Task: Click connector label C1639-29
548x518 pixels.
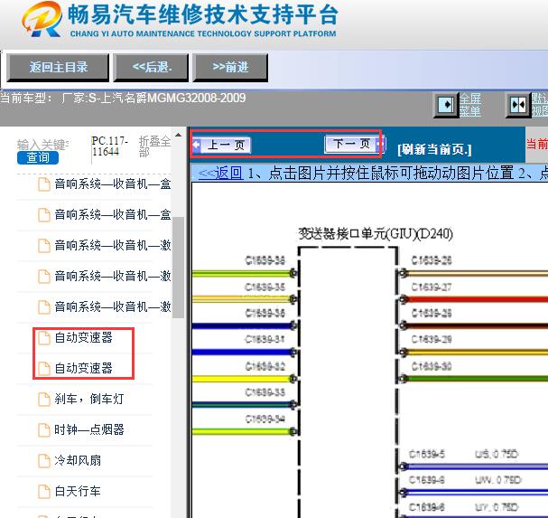Action: tap(432, 340)
